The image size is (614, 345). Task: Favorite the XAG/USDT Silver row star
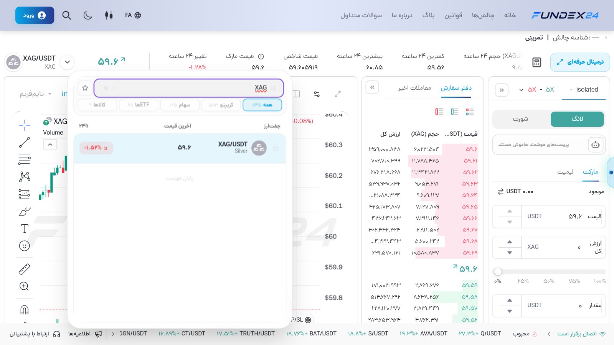coord(276,148)
